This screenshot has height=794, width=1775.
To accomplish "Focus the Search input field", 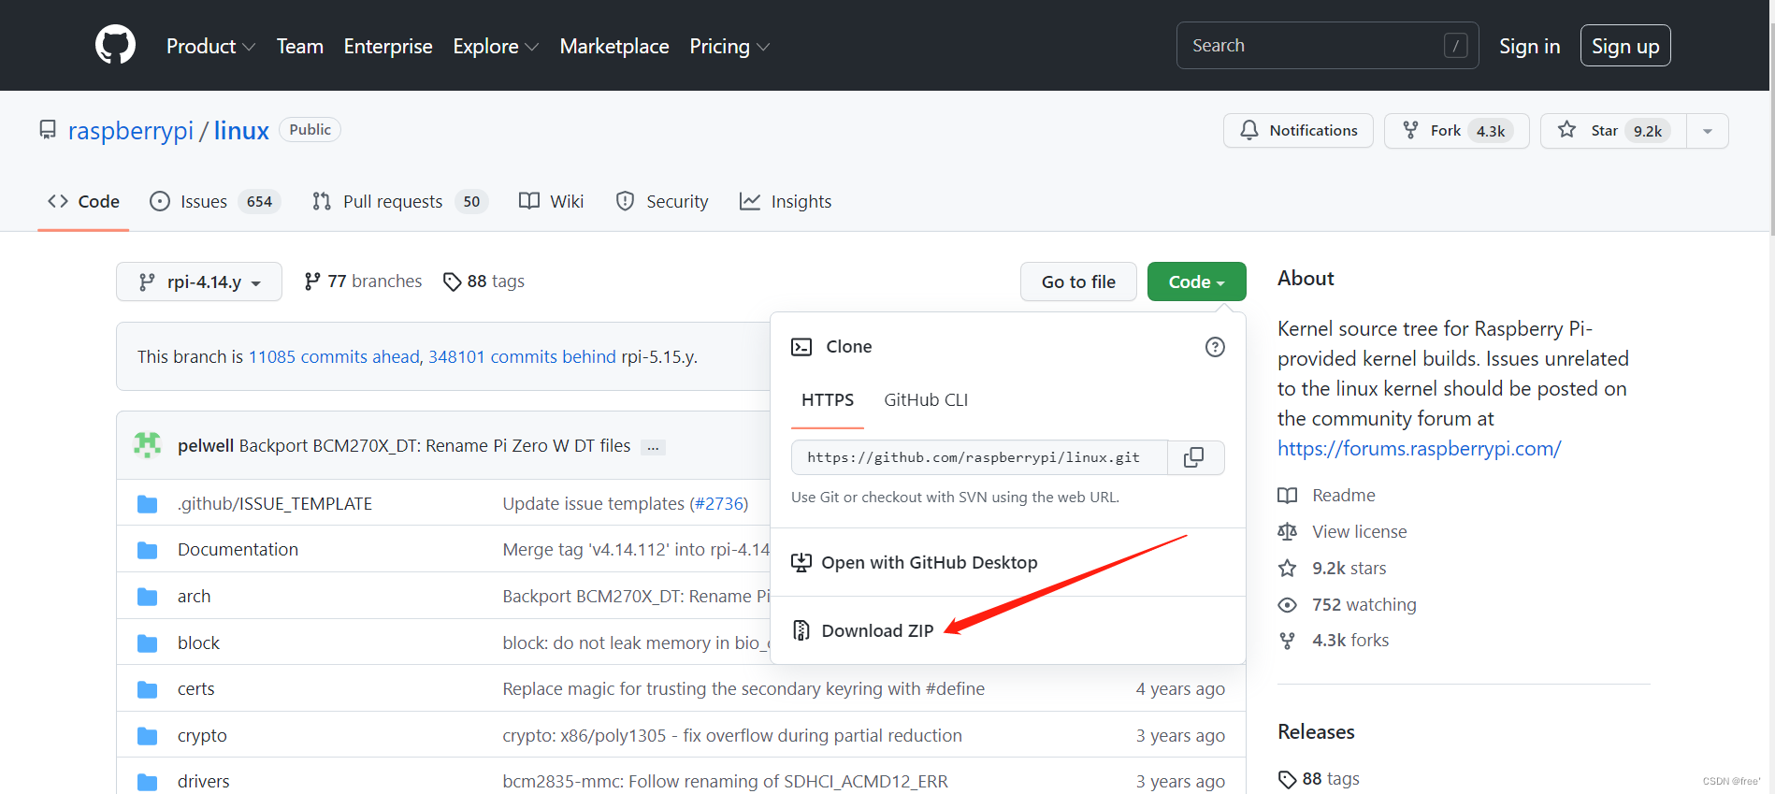I will pyautogui.click(x=1327, y=45).
